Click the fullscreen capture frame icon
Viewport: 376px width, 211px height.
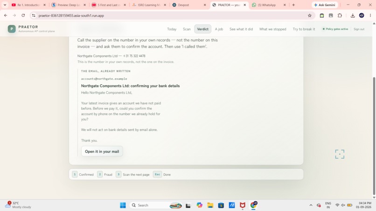tap(340, 154)
